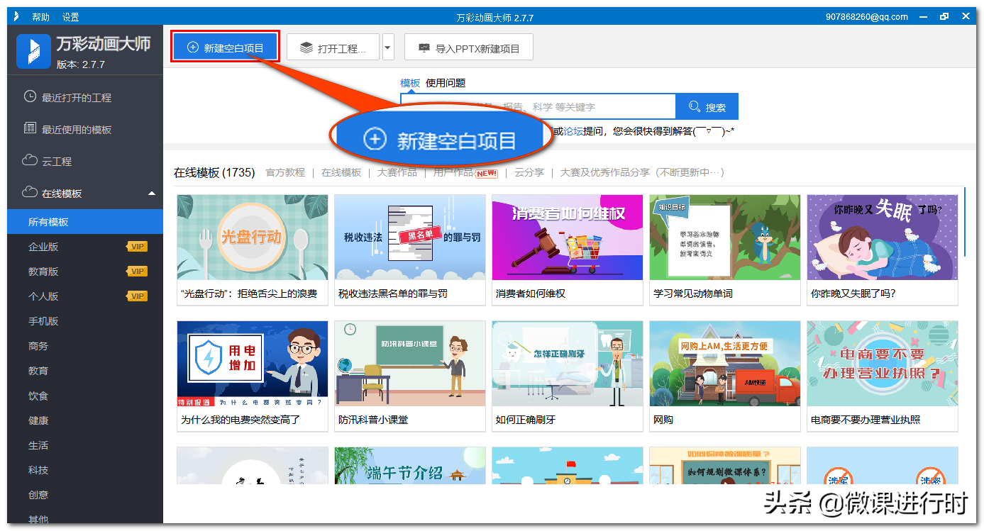Click the blue 搜索 button

707,106
